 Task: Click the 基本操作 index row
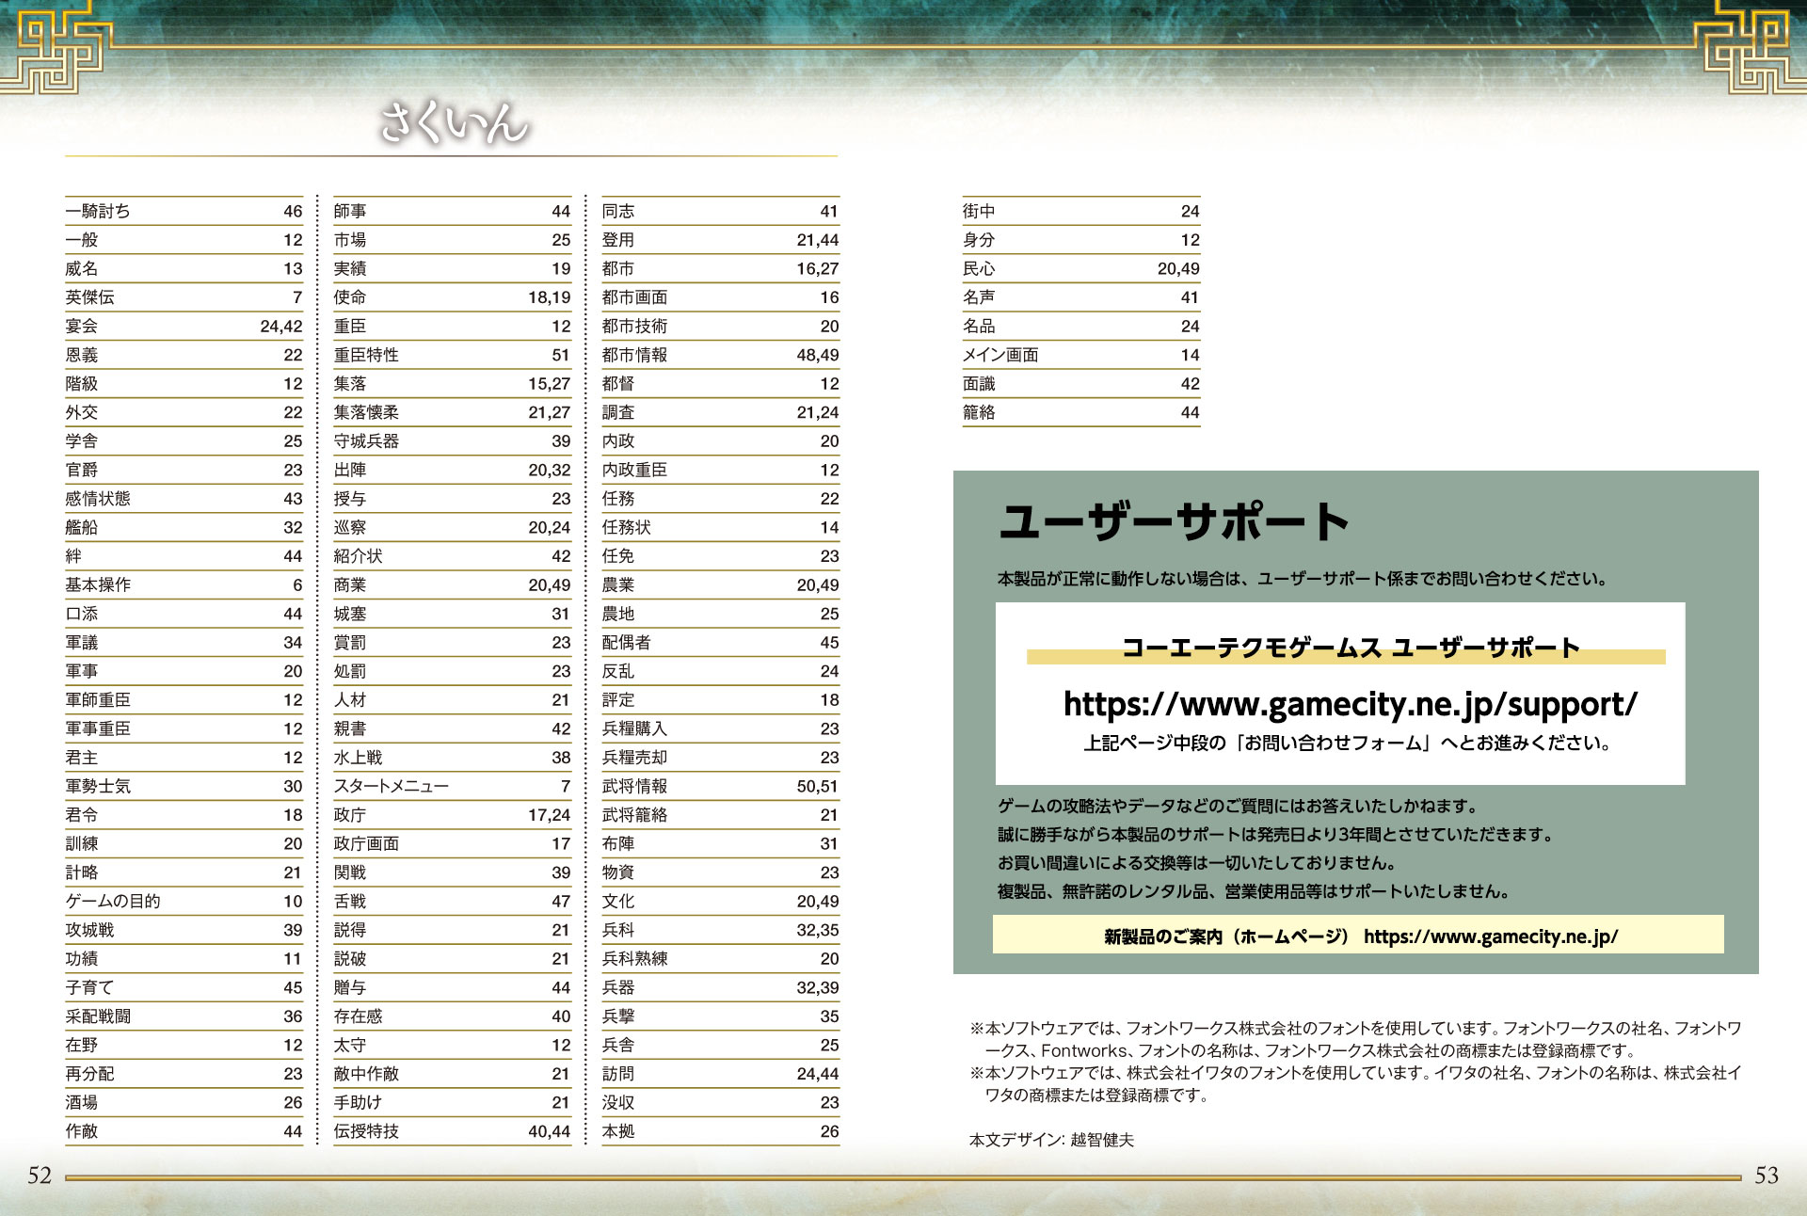[x=98, y=585]
